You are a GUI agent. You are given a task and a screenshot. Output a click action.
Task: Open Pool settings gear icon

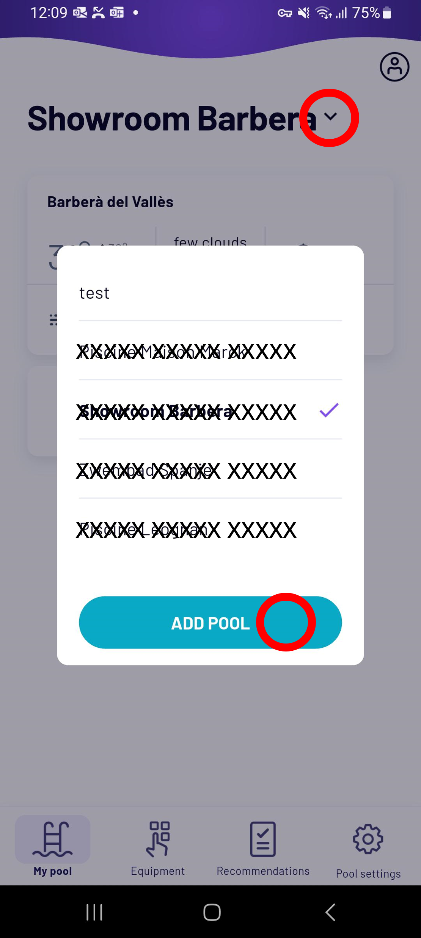(x=368, y=839)
